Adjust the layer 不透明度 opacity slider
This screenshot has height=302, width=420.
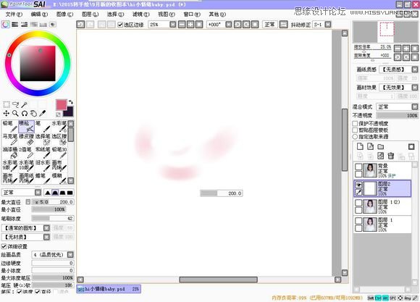coord(398,115)
